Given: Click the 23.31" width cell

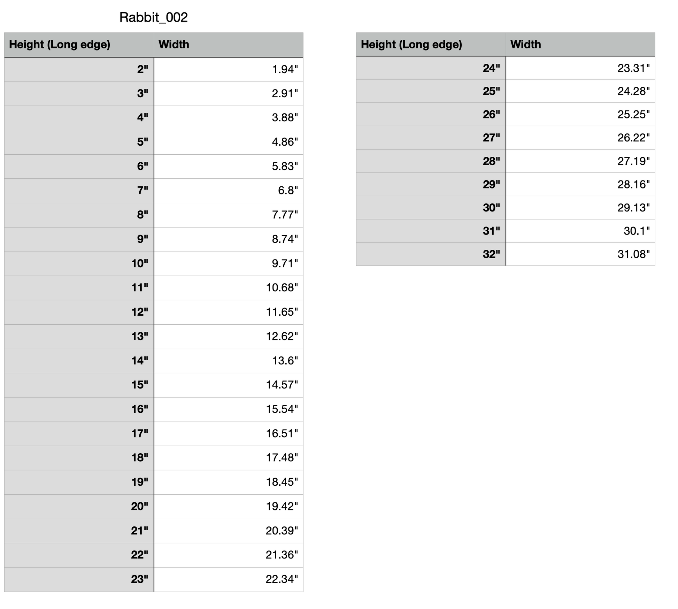Looking at the screenshot, I should [x=633, y=68].
